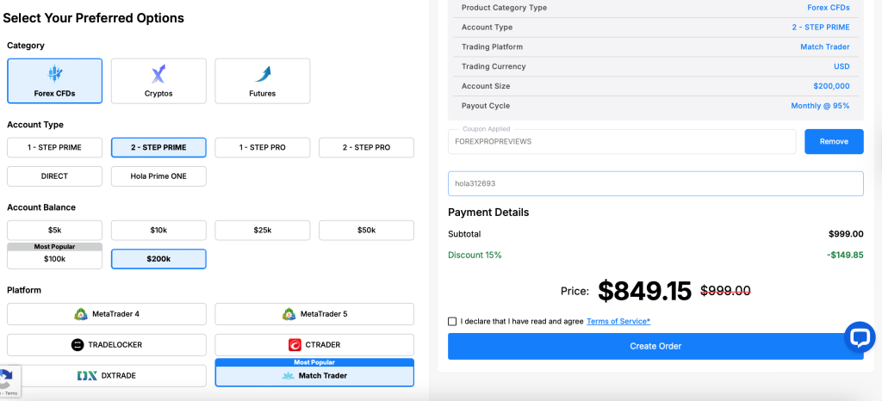
Task: Select the DIRECT account type
Action: tap(54, 176)
